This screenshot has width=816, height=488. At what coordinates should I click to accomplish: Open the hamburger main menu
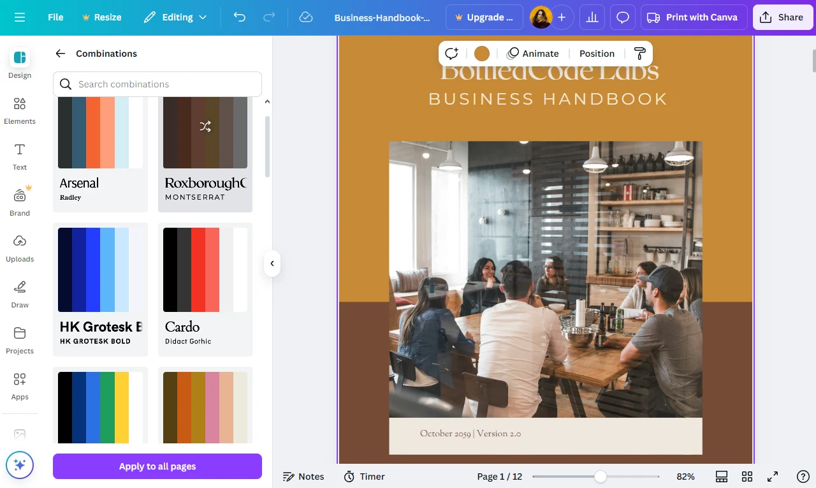point(20,17)
